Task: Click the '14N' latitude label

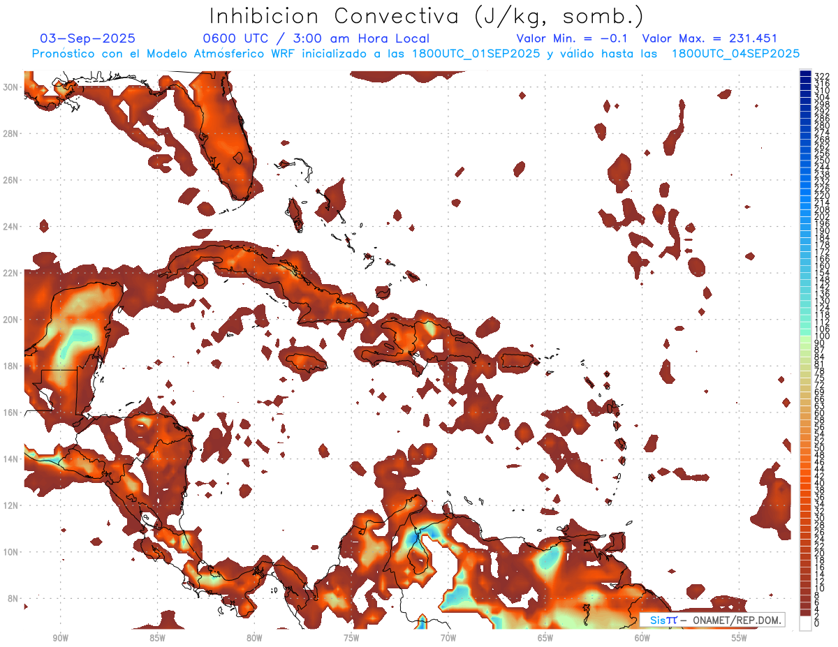Action: pyautogui.click(x=10, y=459)
